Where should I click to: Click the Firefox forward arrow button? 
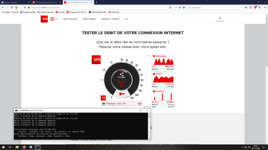coord(7,7)
